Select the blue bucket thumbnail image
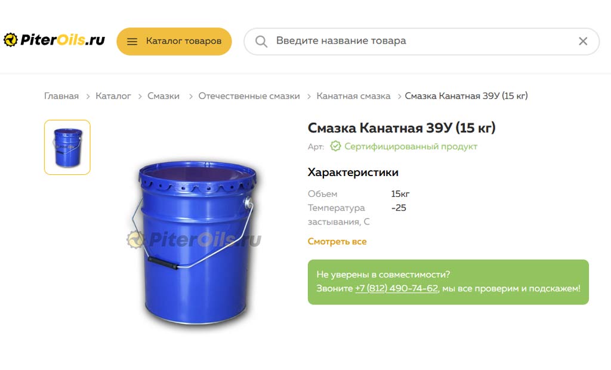Viewport: 611px width, 370px height. [67, 147]
